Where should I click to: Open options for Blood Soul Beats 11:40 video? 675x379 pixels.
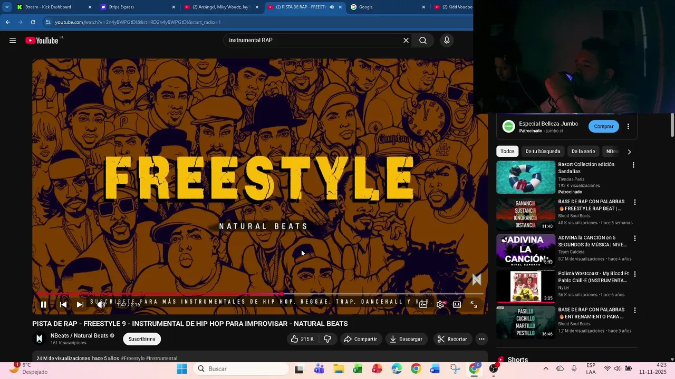click(x=635, y=202)
